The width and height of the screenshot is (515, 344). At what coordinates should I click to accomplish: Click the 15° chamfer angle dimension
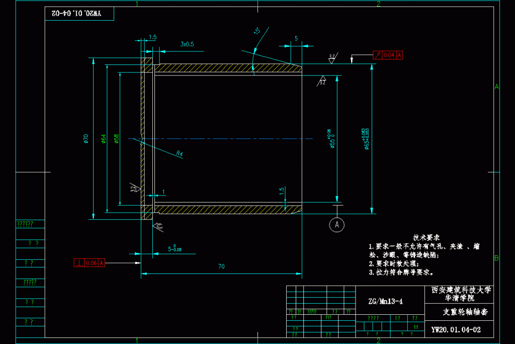tap(256, 32)
